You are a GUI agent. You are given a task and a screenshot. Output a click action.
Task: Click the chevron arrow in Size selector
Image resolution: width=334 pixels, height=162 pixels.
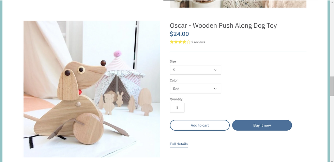pyautogui.click(x=215, y=70)
